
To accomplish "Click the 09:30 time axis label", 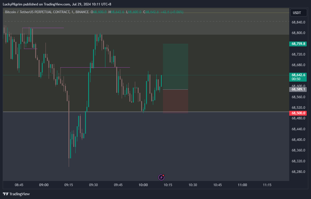I will tap(93, 185).
